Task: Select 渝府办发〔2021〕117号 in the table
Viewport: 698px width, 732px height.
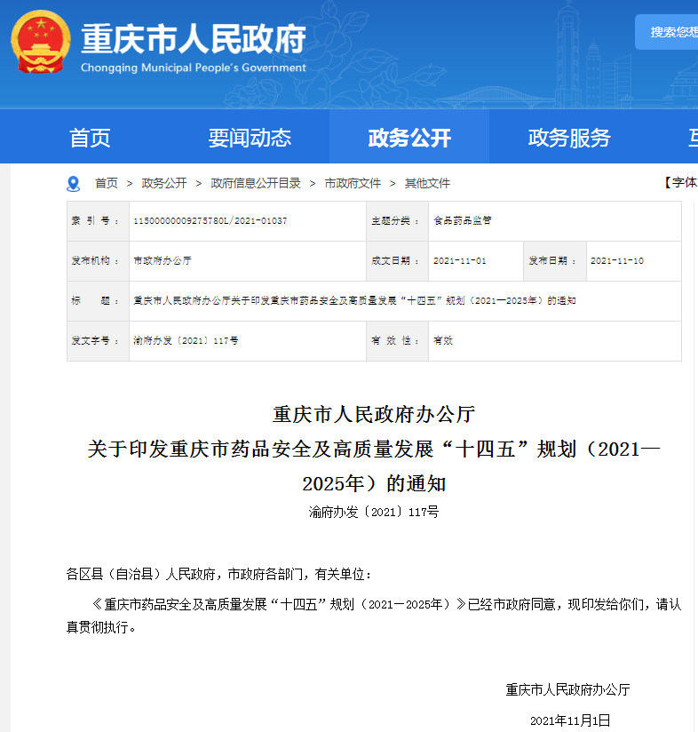Action: point(186,341)
